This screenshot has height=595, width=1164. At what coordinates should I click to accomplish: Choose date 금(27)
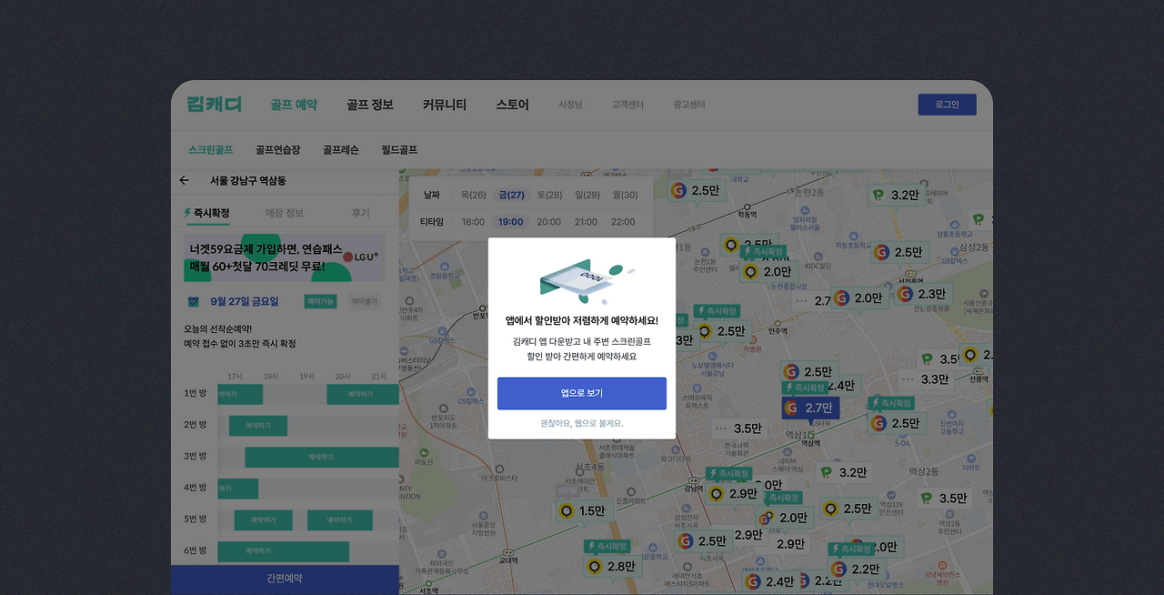coord(511,195)
